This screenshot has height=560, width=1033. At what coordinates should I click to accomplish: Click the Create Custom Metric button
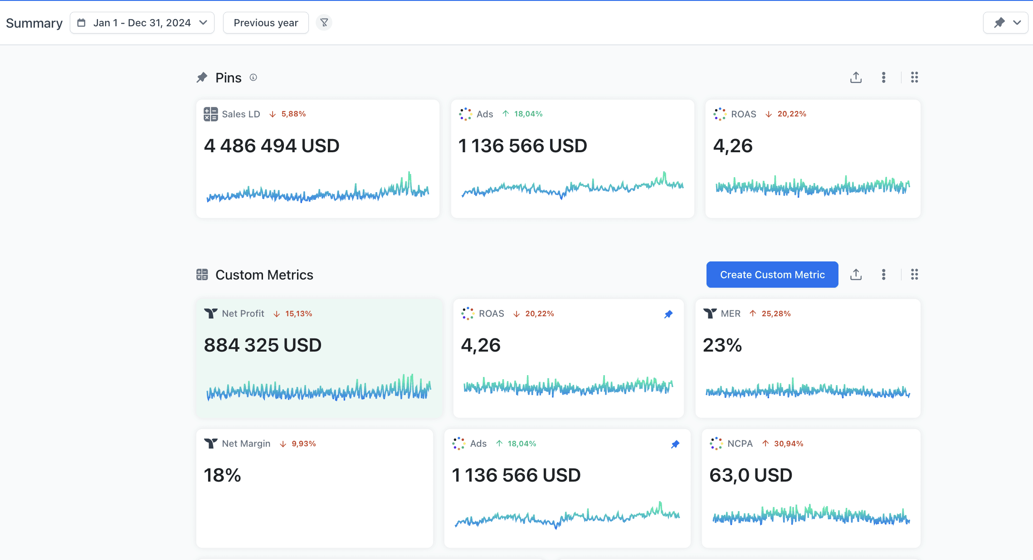(x=772, y=275)
